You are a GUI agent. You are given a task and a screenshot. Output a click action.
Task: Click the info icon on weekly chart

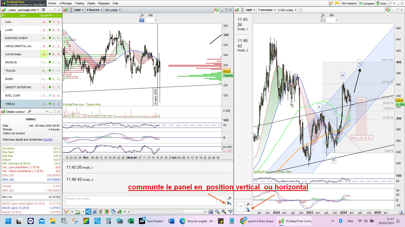301,10
